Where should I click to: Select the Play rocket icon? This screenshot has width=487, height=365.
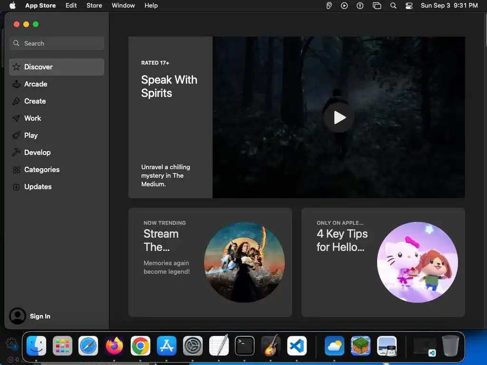pos(16,135)
